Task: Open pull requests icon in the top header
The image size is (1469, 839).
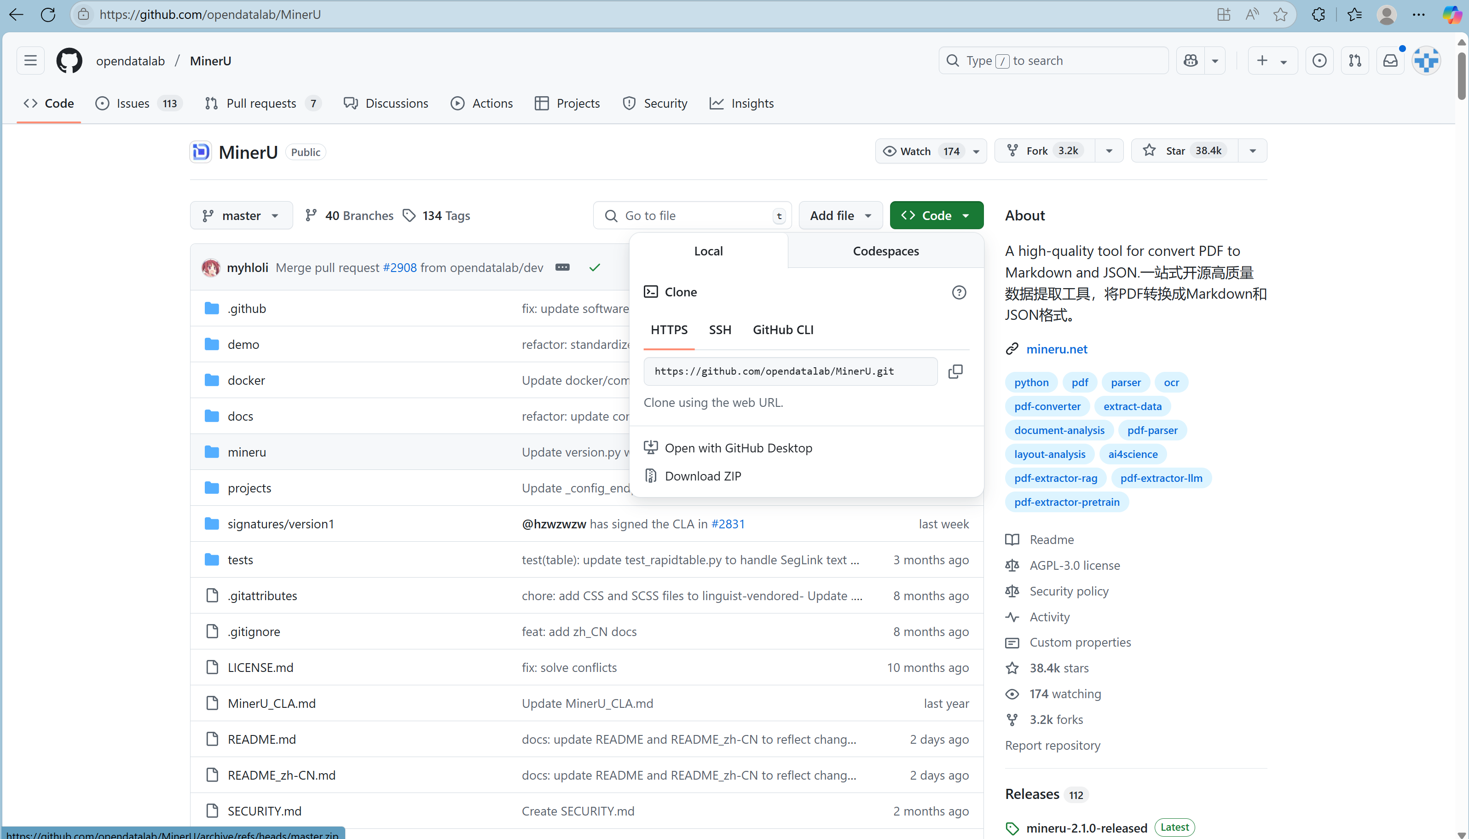Action: 1355,60
